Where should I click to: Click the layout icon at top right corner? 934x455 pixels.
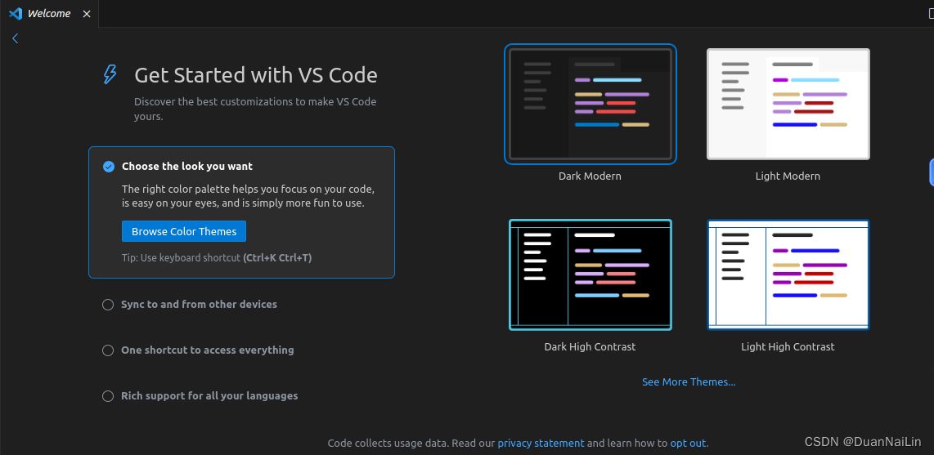(x=931, y=14)
